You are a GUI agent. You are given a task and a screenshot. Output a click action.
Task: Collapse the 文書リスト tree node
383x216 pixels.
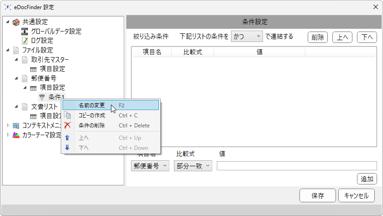point(16,106)
